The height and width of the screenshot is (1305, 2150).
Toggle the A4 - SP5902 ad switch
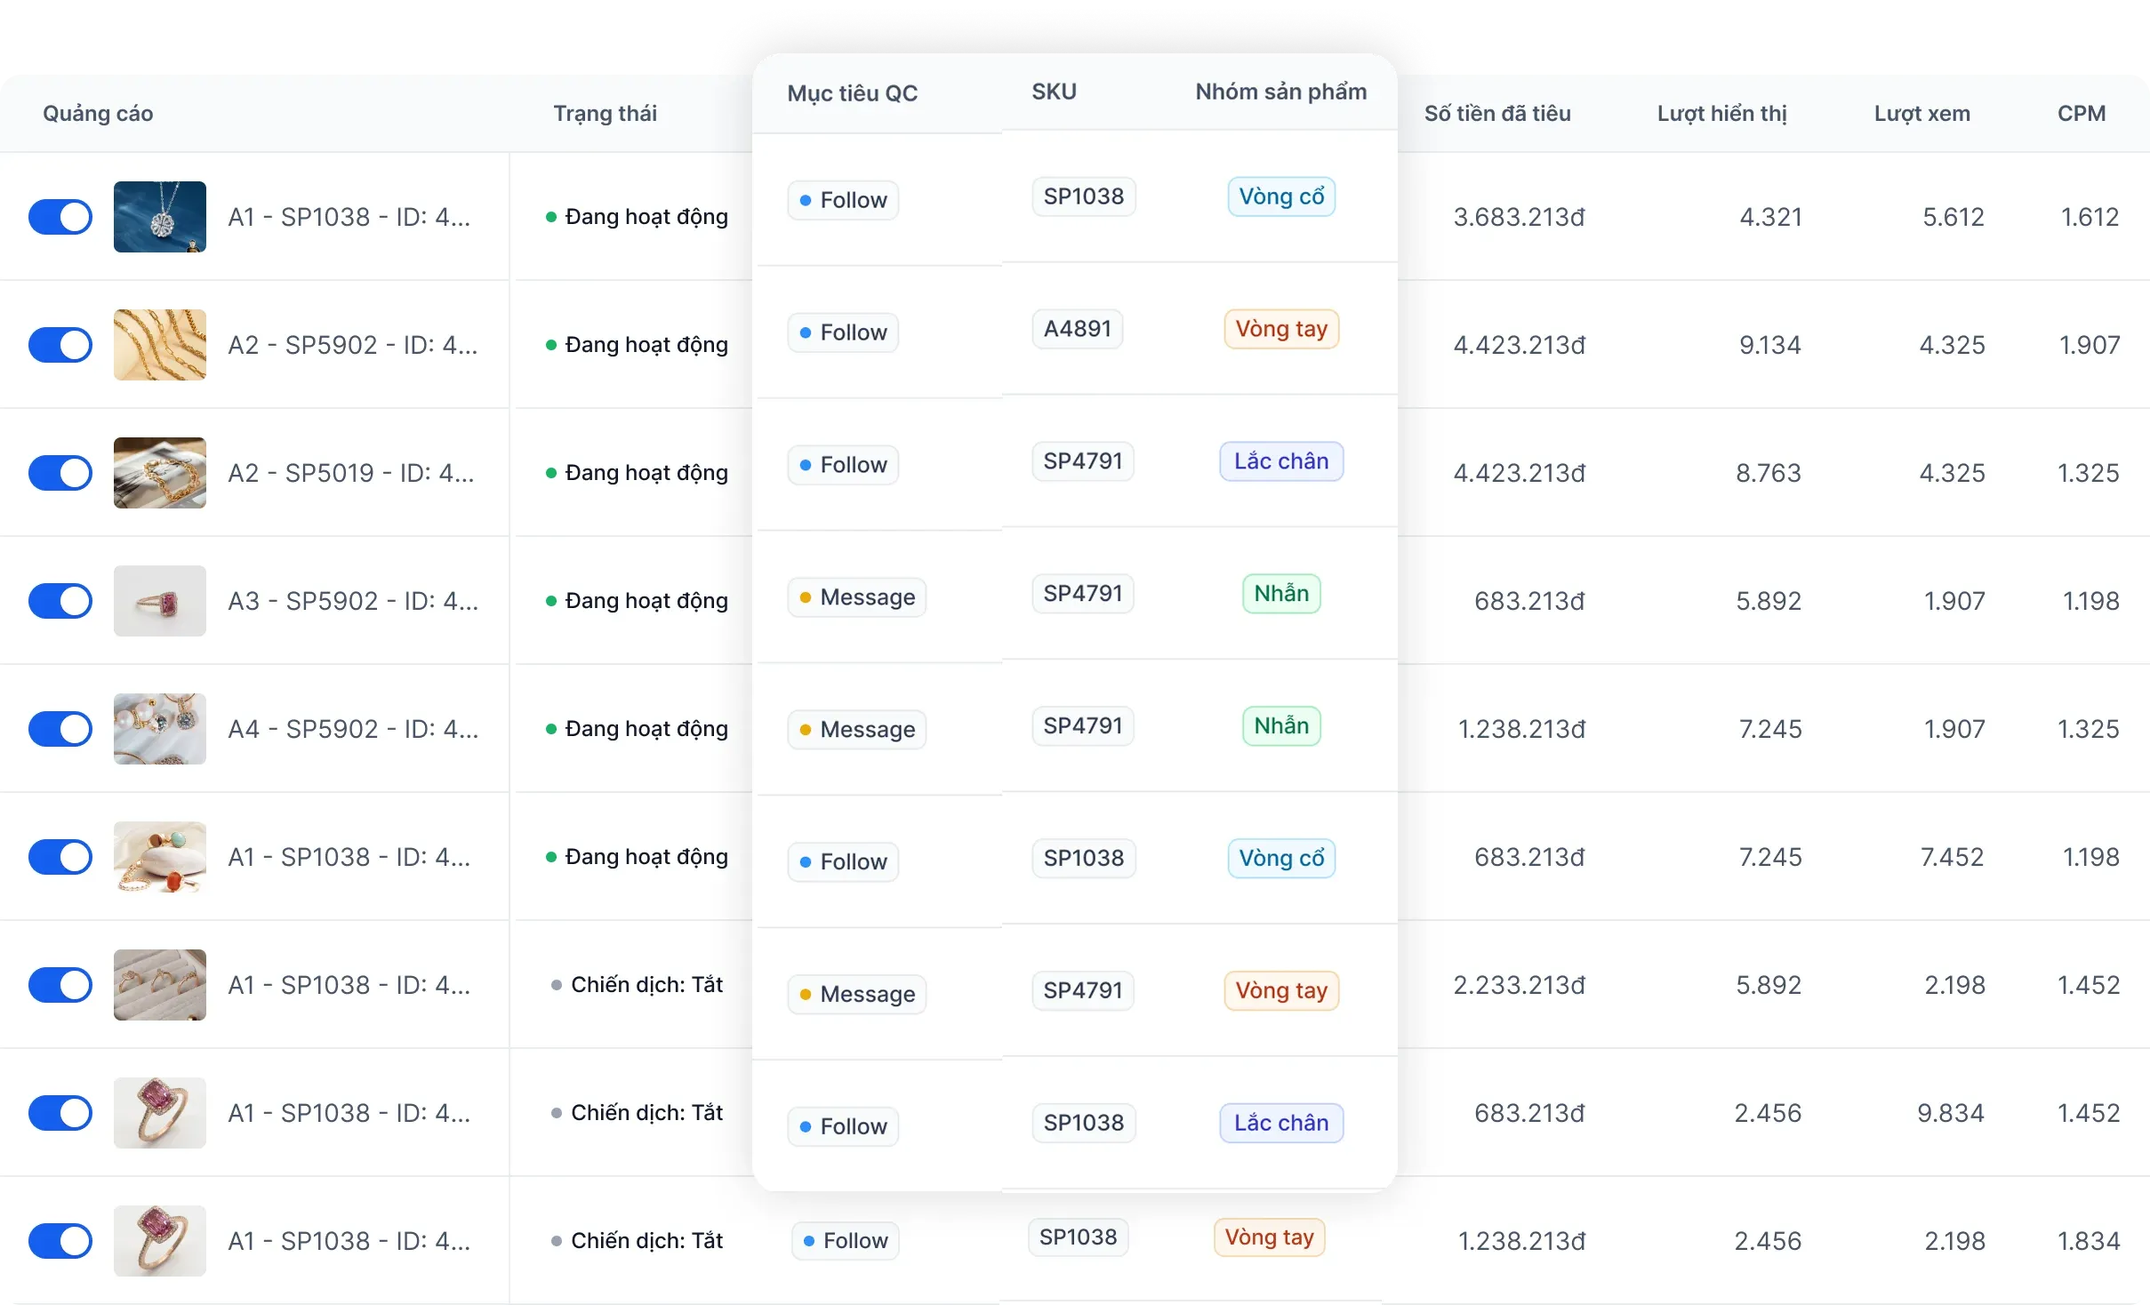pos(60,729)
